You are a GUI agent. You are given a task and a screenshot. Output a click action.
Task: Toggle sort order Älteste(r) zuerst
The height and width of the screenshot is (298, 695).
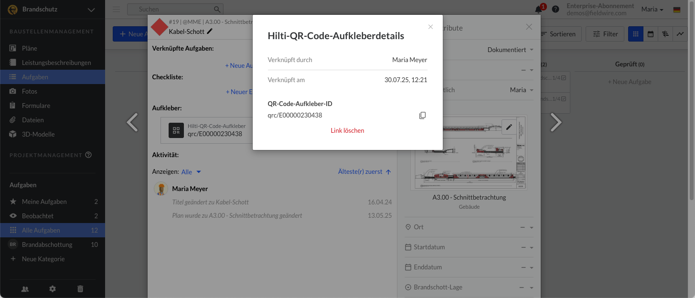click(364, 172)
